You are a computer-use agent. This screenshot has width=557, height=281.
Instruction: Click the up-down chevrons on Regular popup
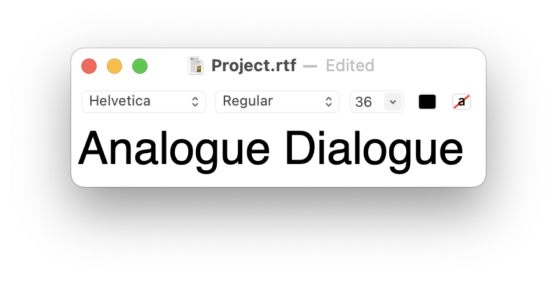(329, 102)
